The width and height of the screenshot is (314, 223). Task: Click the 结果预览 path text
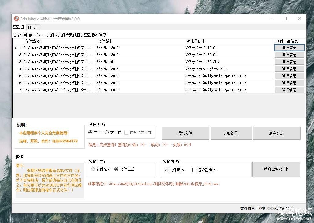[x=153, y=184]
